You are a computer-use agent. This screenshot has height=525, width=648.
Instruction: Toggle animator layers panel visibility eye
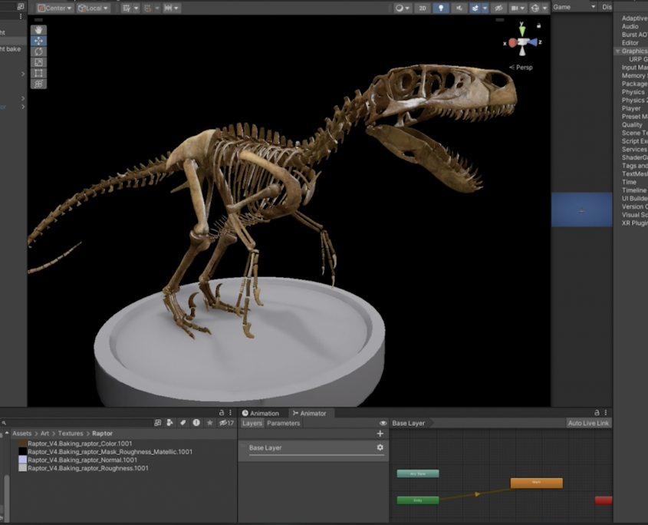[383, 423]
